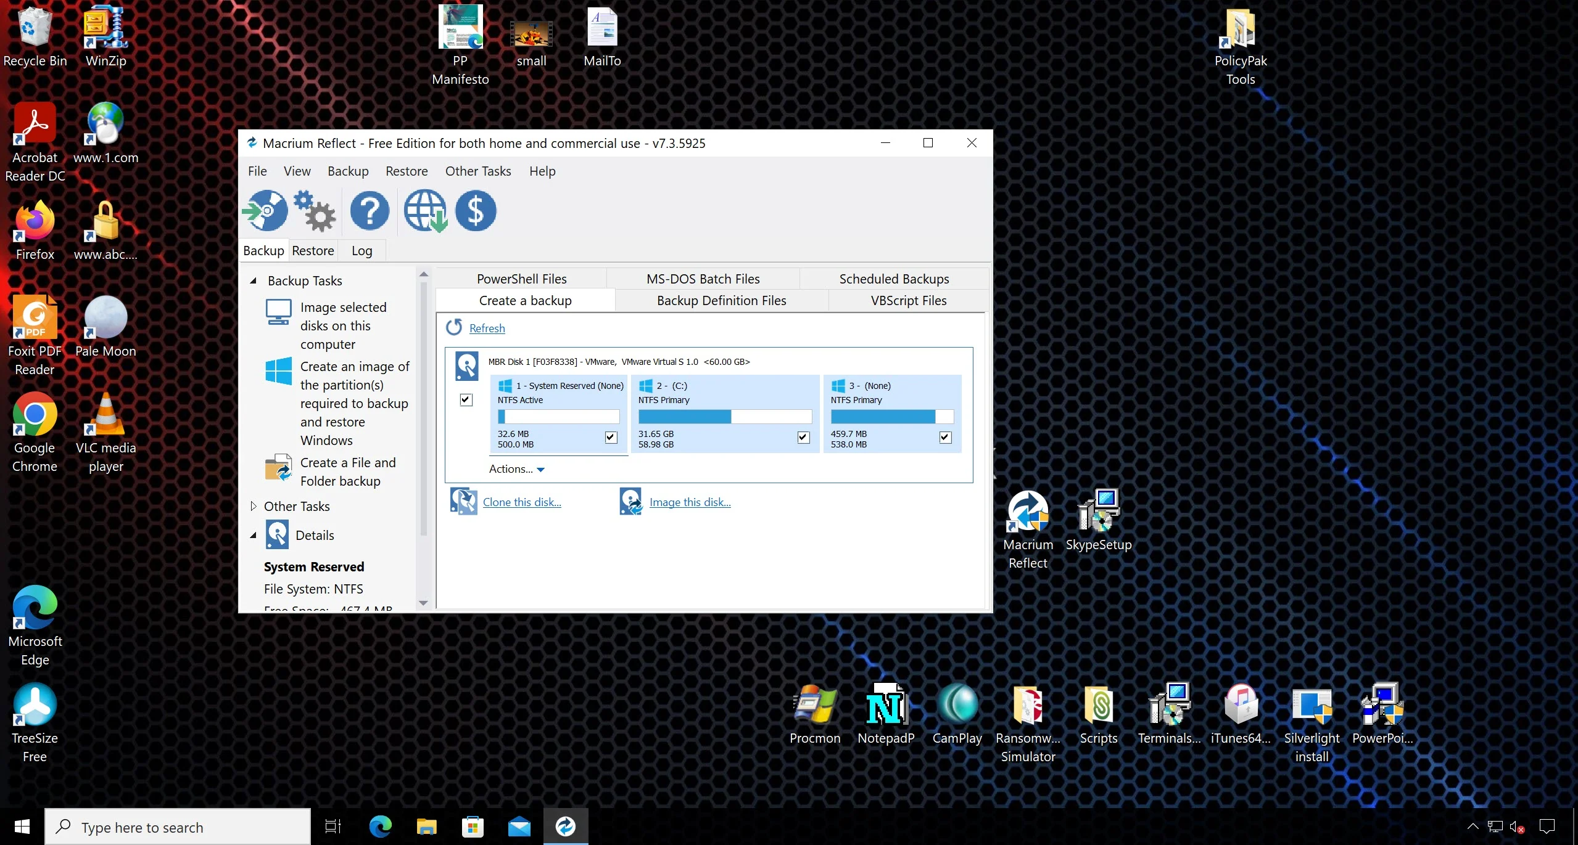Select Create an image of partitions for Windows

tap(337, 403)
